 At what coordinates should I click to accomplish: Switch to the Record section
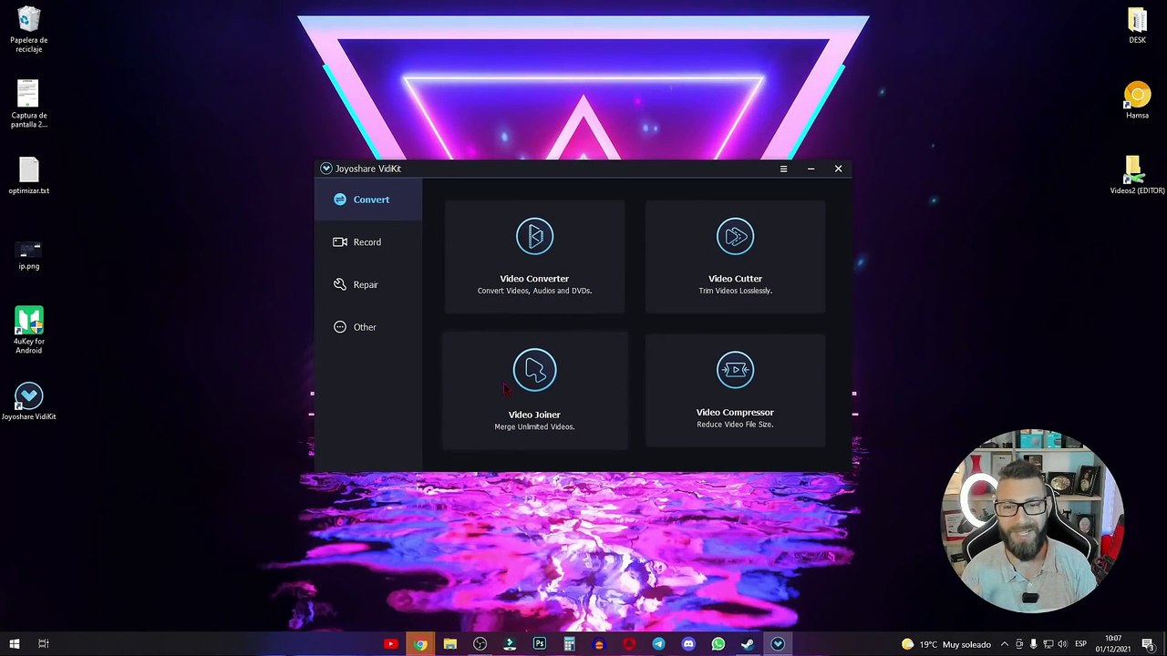[x=368, y=242]
